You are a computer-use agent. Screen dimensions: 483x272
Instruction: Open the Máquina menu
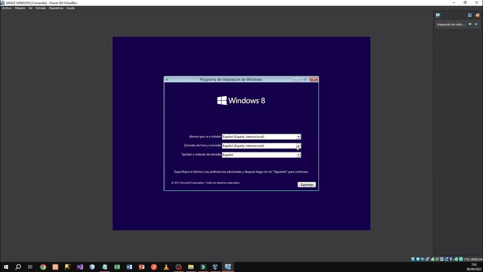tap(20, 8)
